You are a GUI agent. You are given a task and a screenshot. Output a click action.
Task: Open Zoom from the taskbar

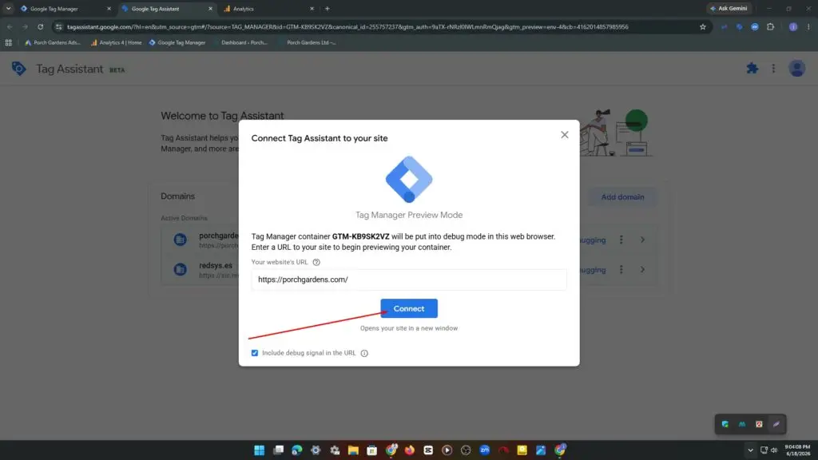[485, 450]
